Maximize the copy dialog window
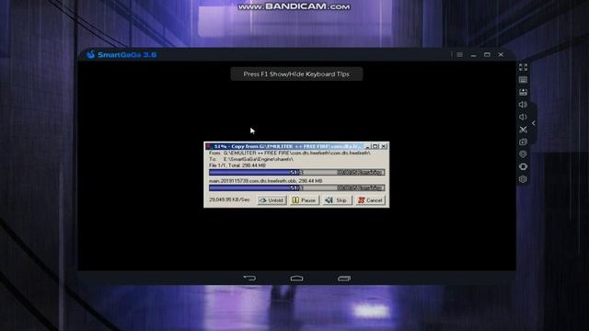Screen dimensions: 589x331 [375, 146]
